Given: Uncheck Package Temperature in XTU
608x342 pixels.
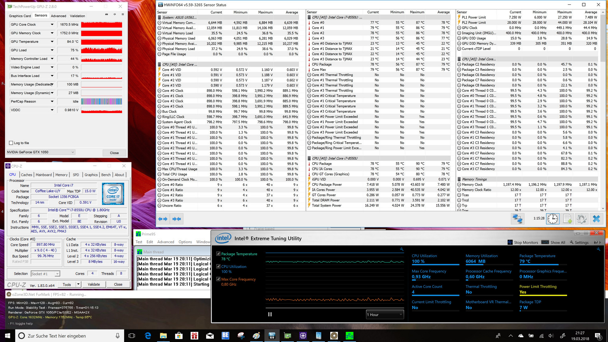Looking at the screenshot, I should (218, 254).
